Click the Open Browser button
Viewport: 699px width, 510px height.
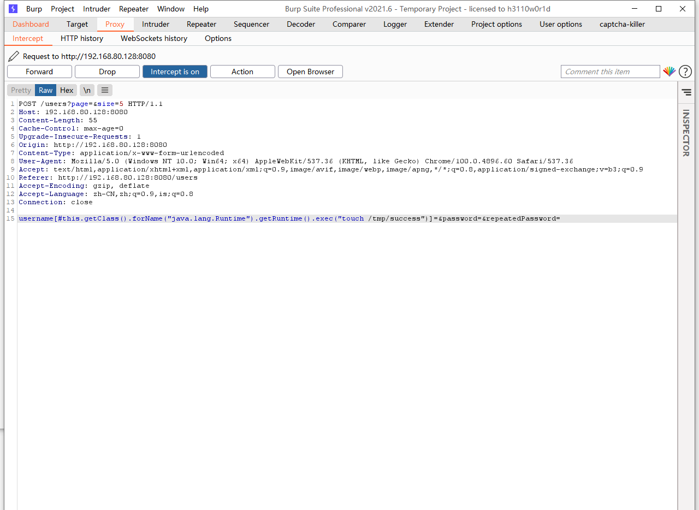click(x=310, y=72)
